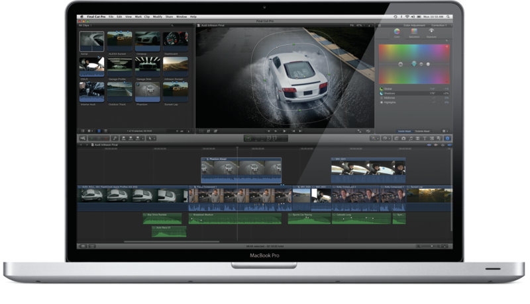Click the Connect clip to storyline button
The height and width of the screenshot is (304, 530).
point(123,138)
